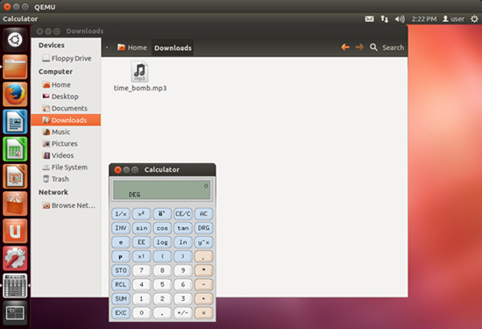
Task: Click the calculator display field
Action: point(162,190)
